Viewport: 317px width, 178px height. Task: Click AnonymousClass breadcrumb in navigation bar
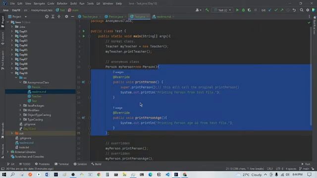tap(42, 10)
